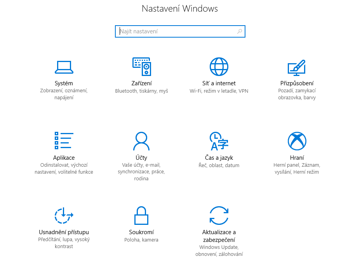Click the Soukromí category label

point(141,232)
